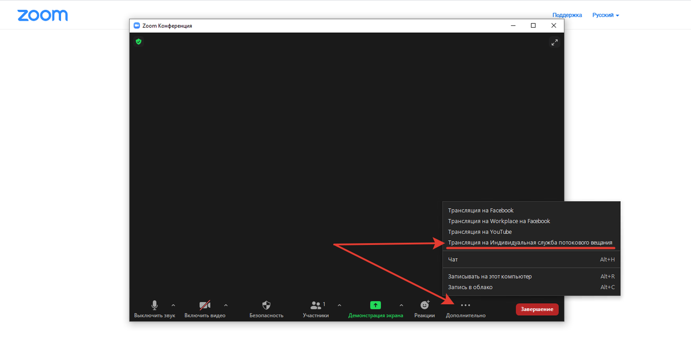Click the green encryption shield icon
Viewport: 691px width, 344px height.
tap(138, 41)
